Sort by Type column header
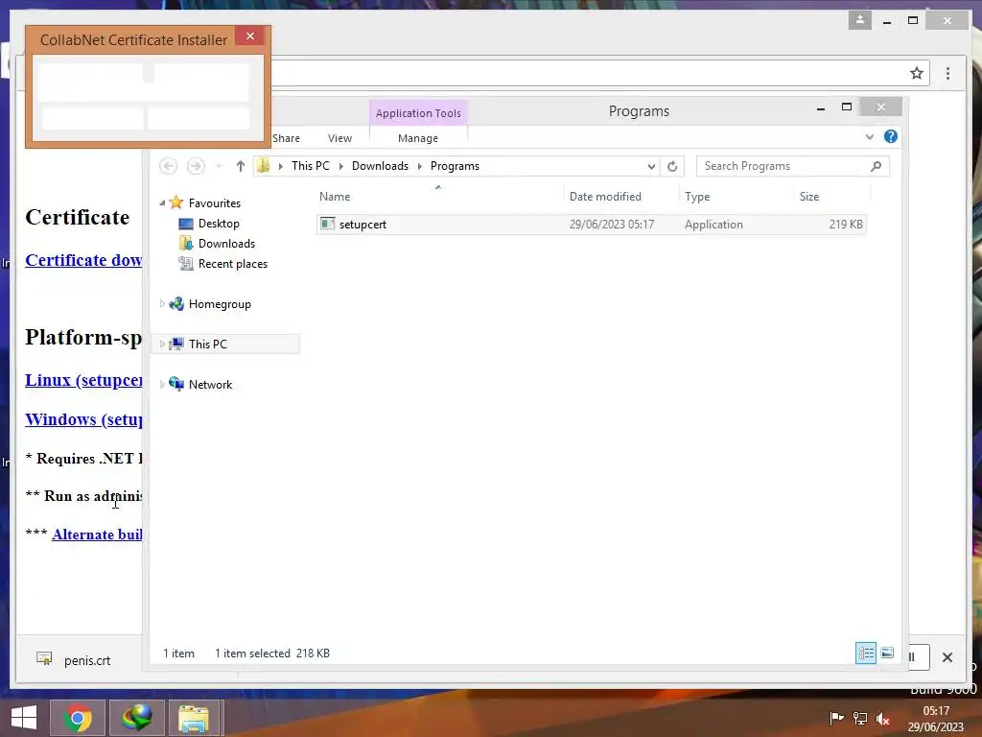 coord(697,197)
